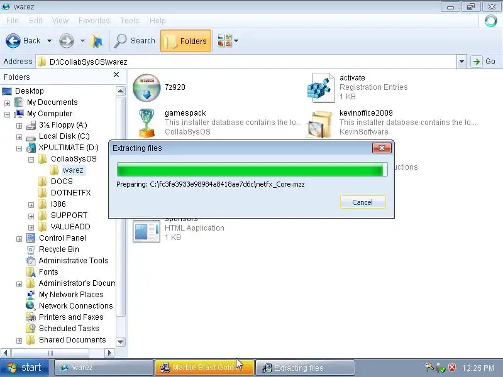This screenshot has width=503, height=377.
Task: Toggle the Folders pane button
Action: 185,41
